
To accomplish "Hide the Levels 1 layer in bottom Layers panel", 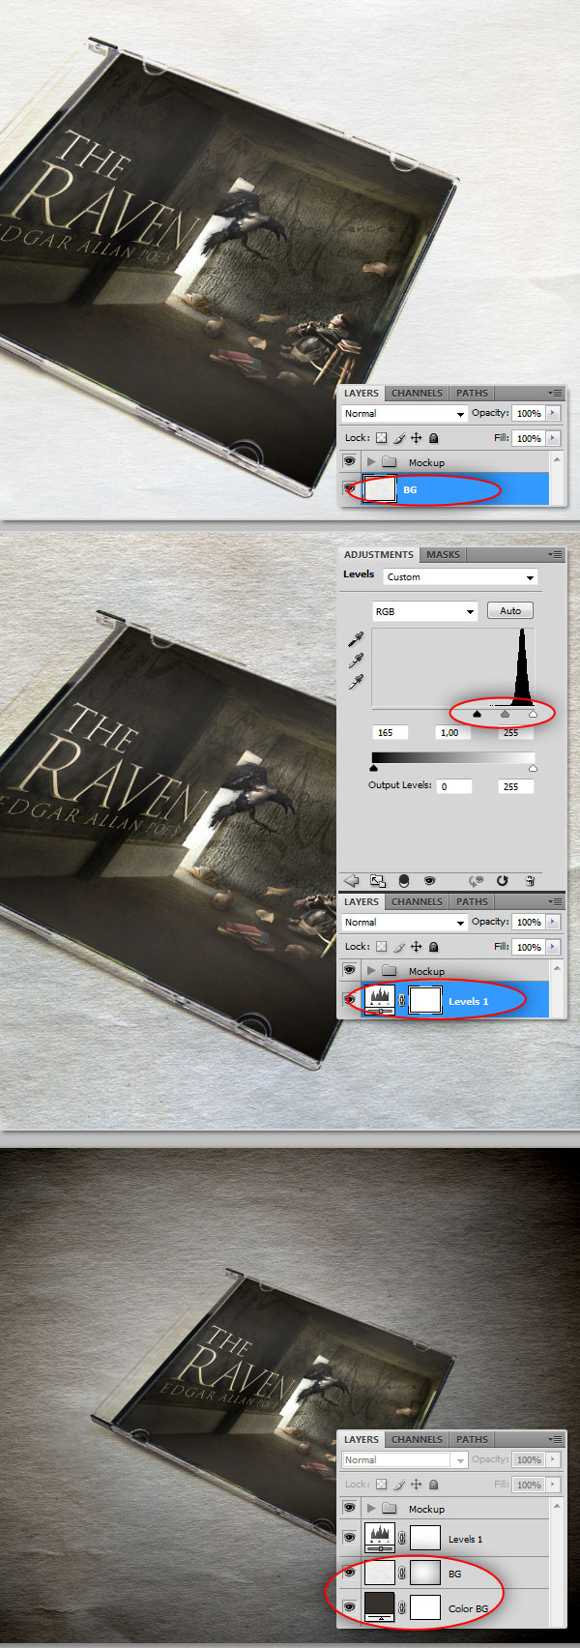I will pos(349,1538).
